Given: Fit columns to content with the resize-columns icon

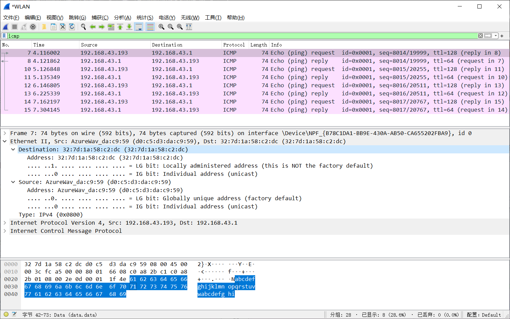Looking at the screenshot, I should [189, 27].
